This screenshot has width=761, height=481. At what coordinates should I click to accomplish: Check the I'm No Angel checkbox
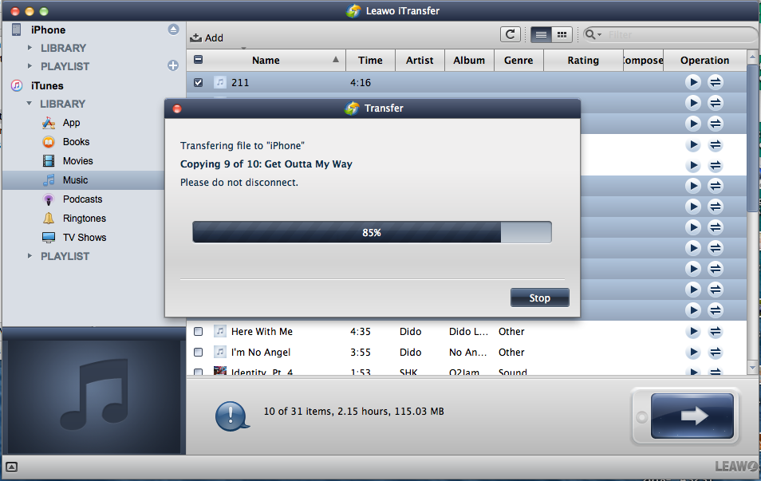point(199,352)
